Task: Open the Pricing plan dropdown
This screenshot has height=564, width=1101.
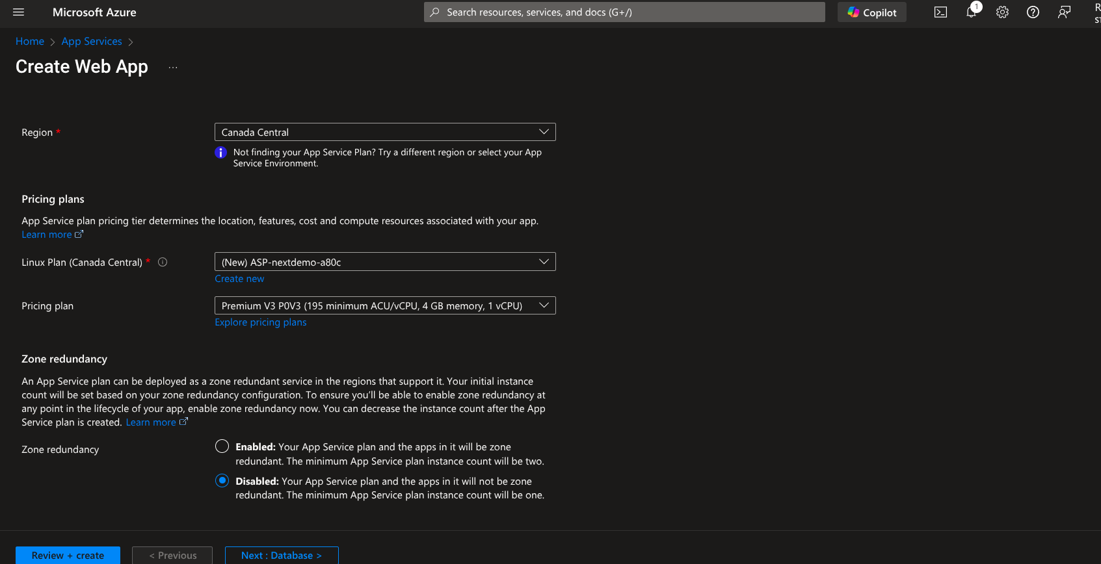Action: click(x=385, y=305)
